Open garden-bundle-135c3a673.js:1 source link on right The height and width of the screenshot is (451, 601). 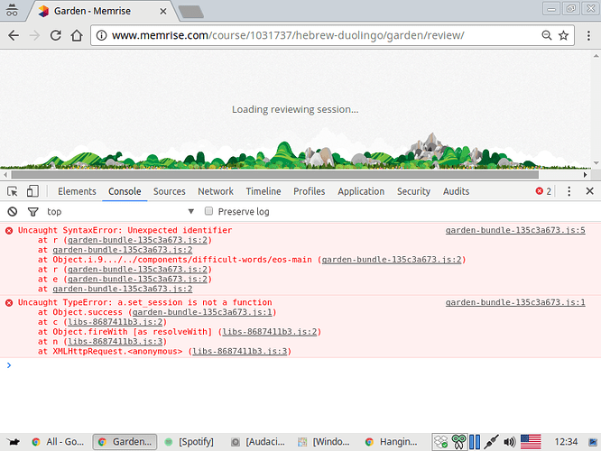pyautogui.click(x=515, y=302)
